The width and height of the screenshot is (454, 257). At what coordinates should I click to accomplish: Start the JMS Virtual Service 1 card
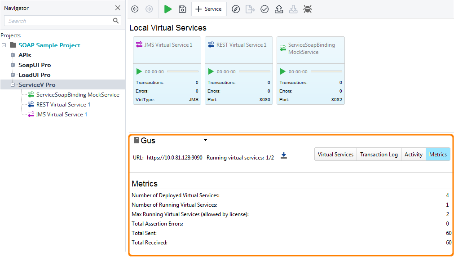[139, 71]
